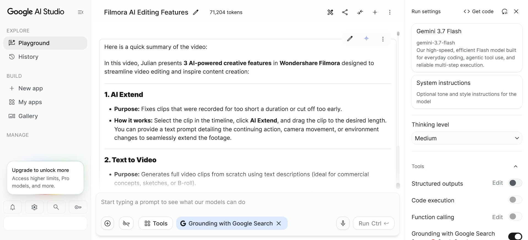Screen dimensions: 528x240
Task: Open the Playground section
Action: pos(45,43)
